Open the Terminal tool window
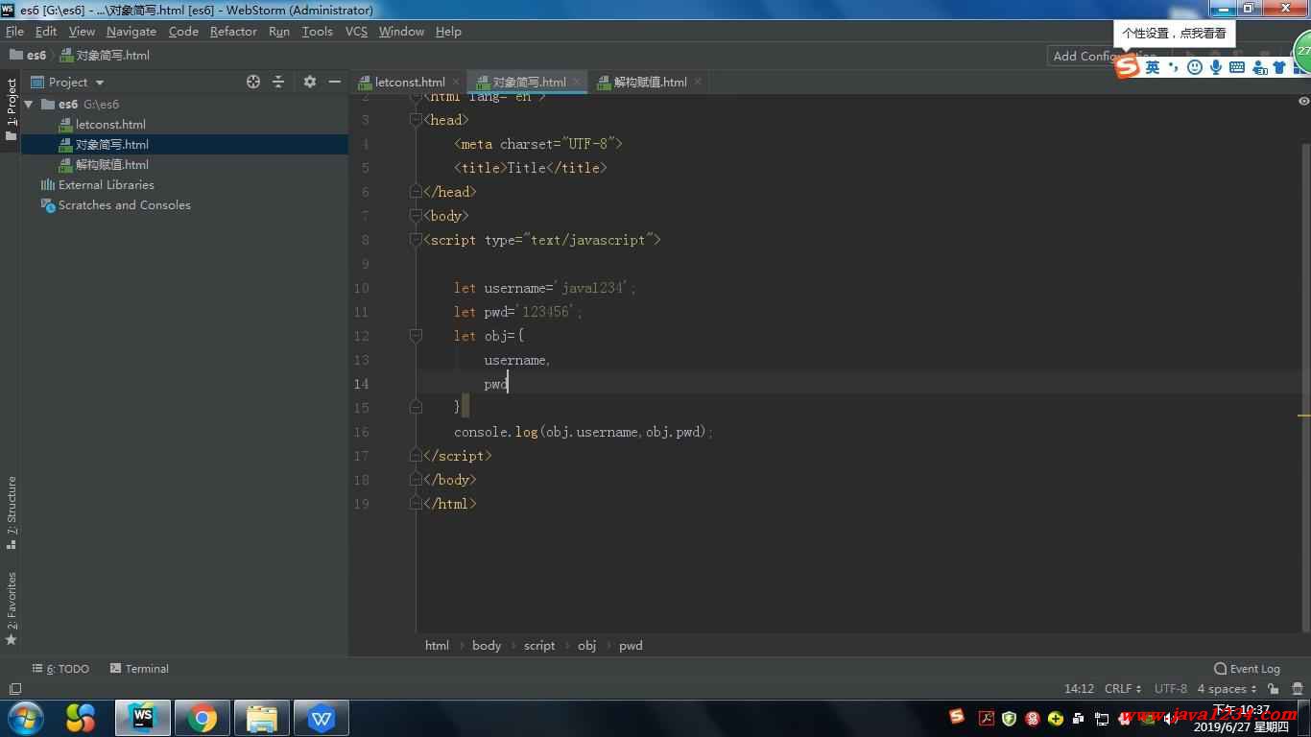This screenshot has width=1311, height=737. [139, 669]
